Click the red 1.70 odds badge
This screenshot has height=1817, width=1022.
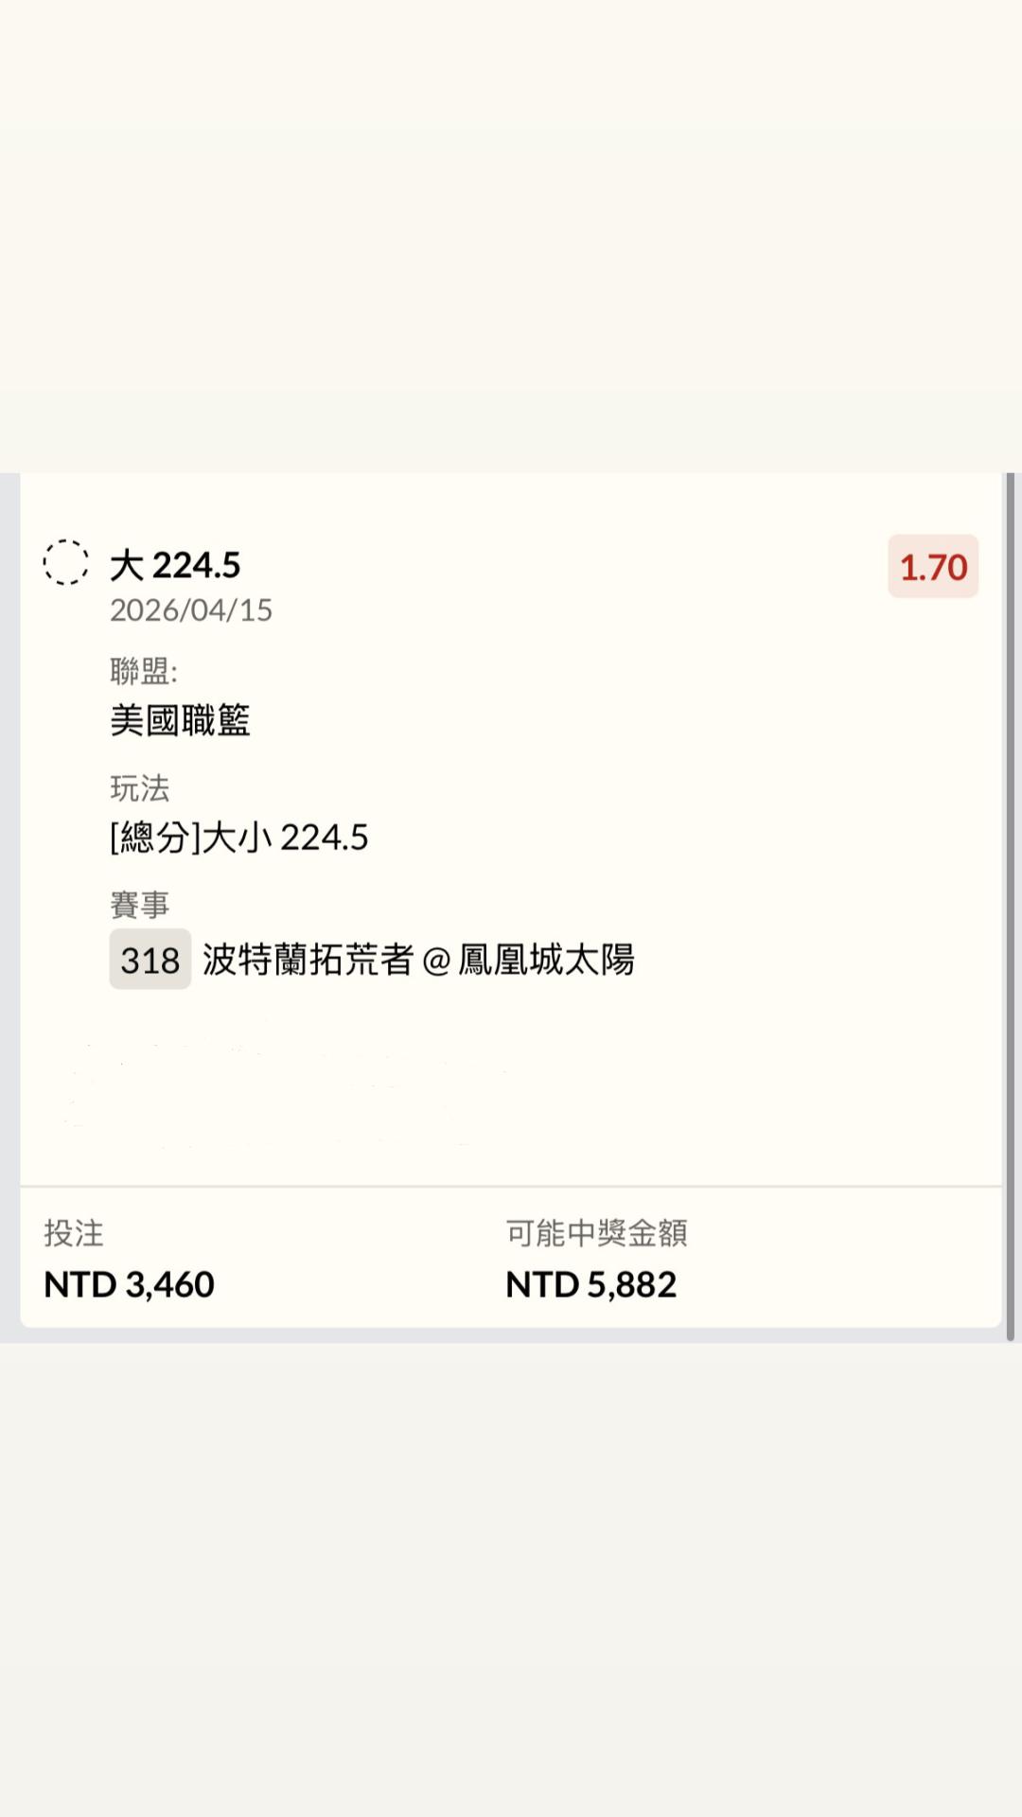(933, 567)
